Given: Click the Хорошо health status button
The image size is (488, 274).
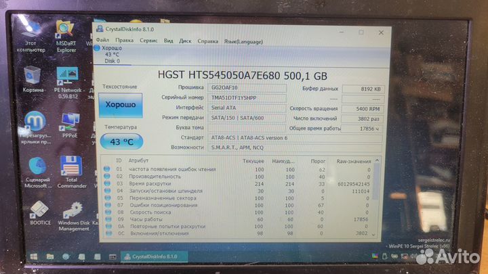Looking at the screenshot, I should click(121, 105).
